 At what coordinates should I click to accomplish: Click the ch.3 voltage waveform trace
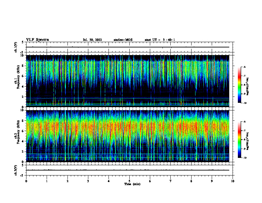point(128,170)
